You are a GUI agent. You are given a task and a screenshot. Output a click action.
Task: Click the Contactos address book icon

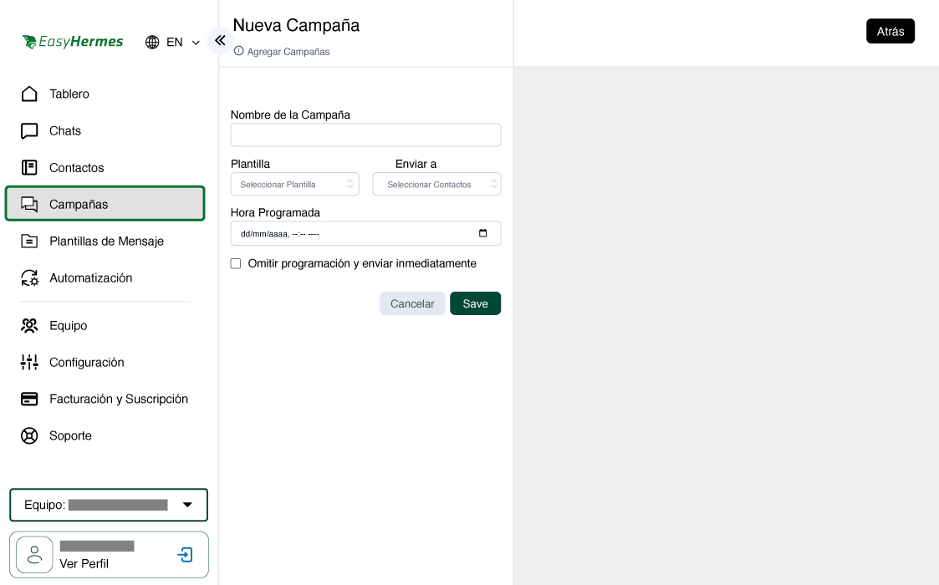point(29,168)
